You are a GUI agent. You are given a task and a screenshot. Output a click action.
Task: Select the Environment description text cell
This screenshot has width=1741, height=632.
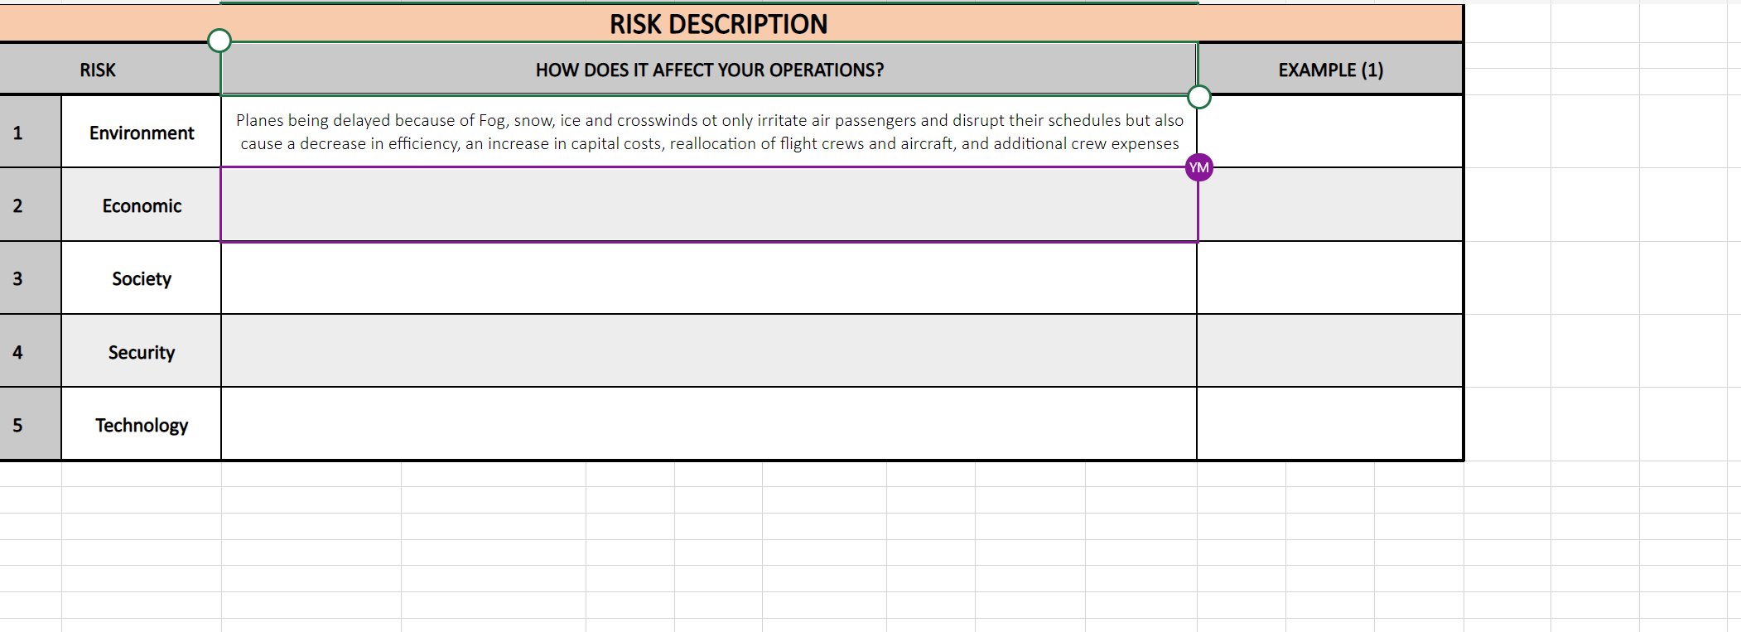[709, 131]
